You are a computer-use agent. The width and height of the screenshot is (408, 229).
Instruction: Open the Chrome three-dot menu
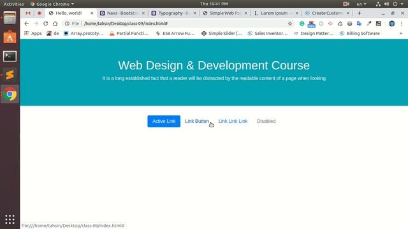point(402,24)
